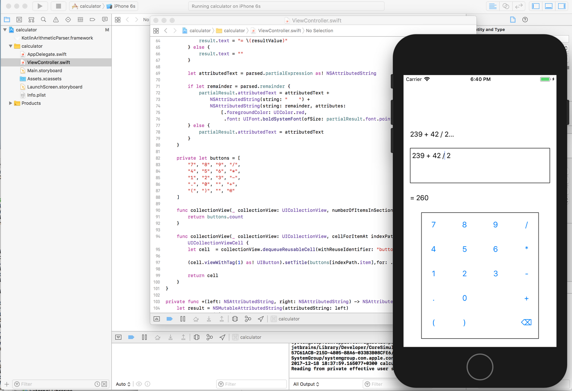Toggle the Navigator pane visibility
This screenshot has width=572, height=391.
[535, 6]
